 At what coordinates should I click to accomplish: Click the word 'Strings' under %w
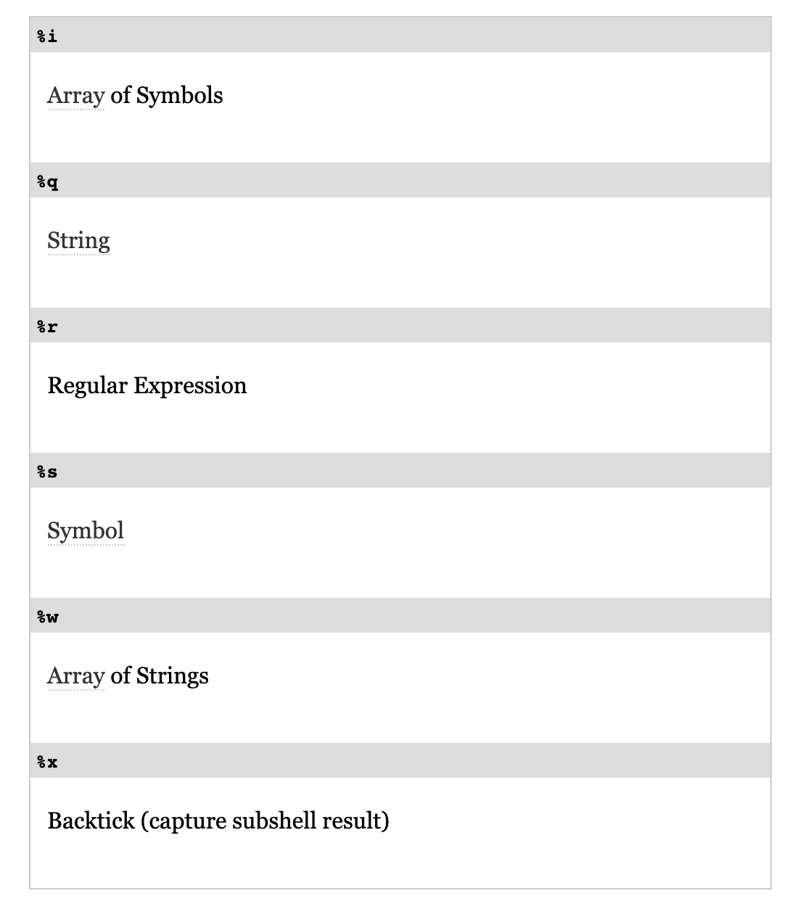(x=173, y=676)
